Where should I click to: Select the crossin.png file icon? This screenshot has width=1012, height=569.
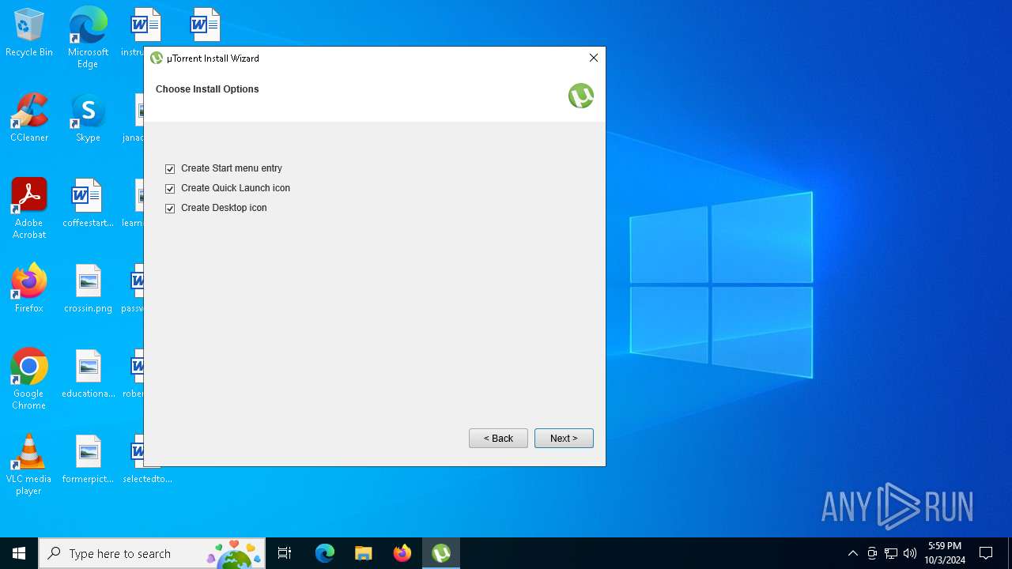pos(88,288)
